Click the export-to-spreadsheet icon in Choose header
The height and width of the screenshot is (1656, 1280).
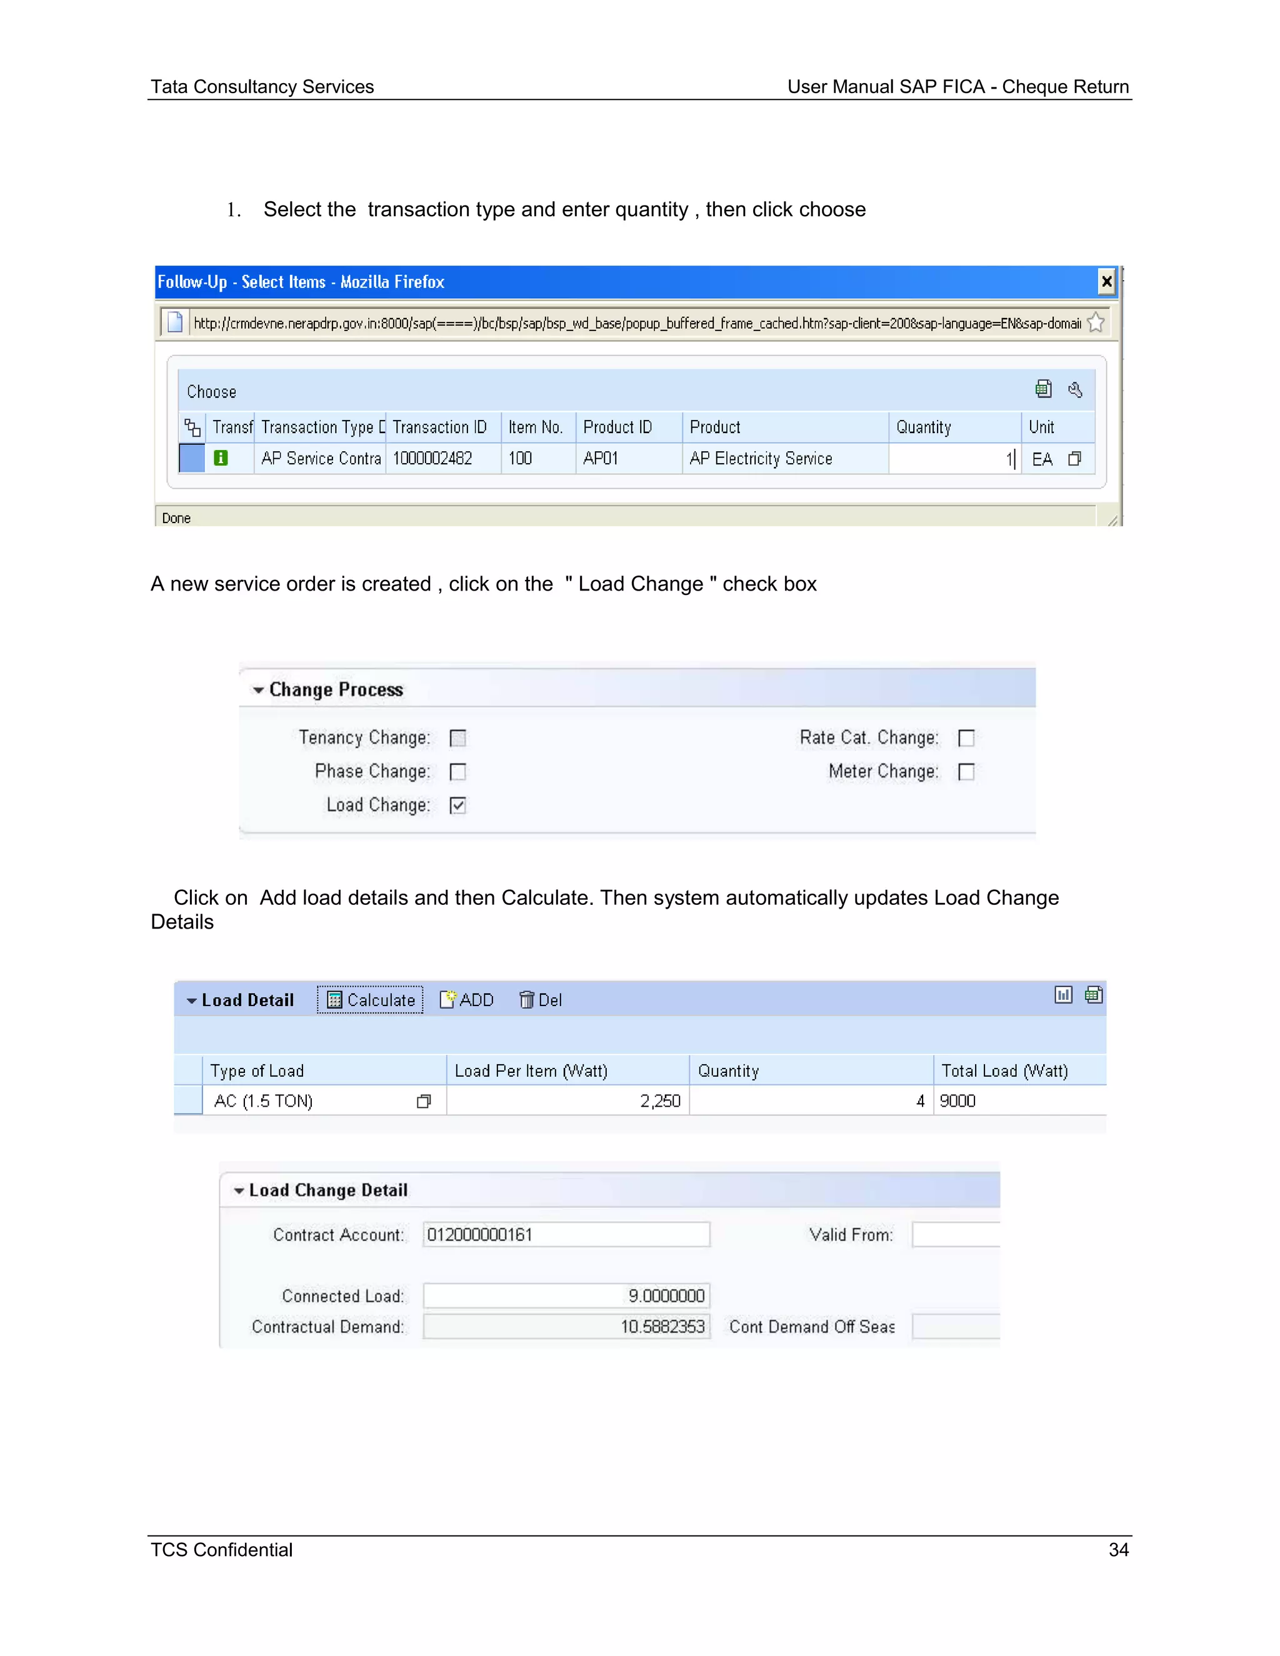(1043, 389)
